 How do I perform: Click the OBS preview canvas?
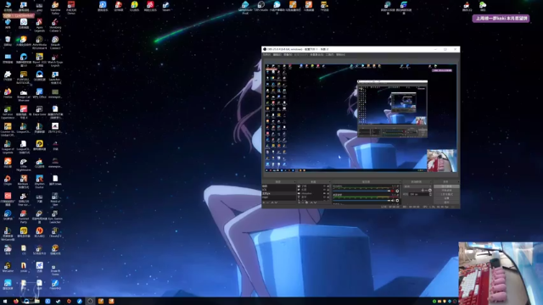point(361,118)
